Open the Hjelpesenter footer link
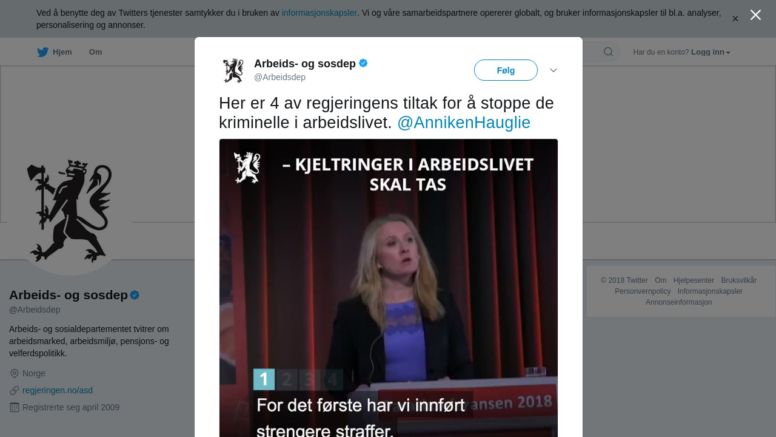This screenshot has height=437, width=776. (x=694, y=280)
